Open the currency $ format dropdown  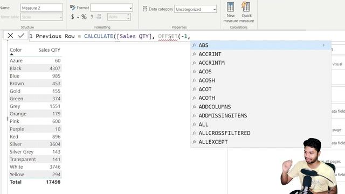click(78, 17)
